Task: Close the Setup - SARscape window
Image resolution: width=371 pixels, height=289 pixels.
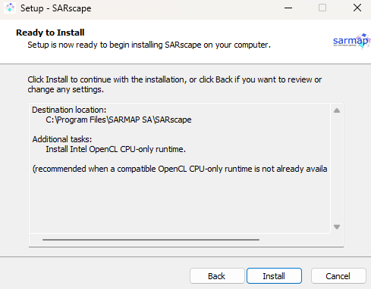Action: 357,8
